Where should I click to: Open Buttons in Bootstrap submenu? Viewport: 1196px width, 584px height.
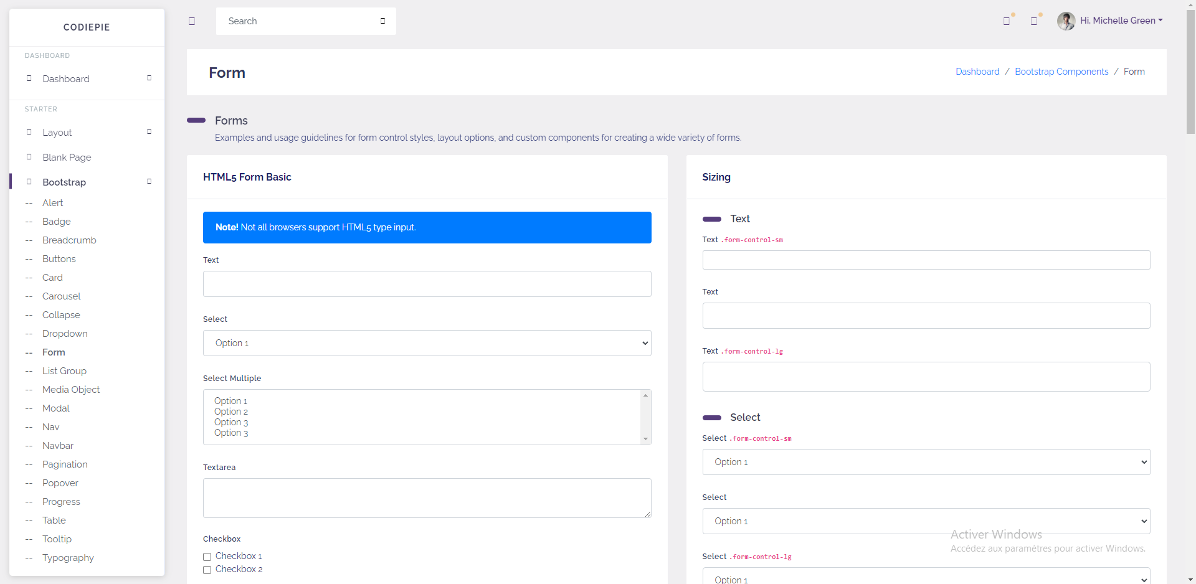(59, 259)
